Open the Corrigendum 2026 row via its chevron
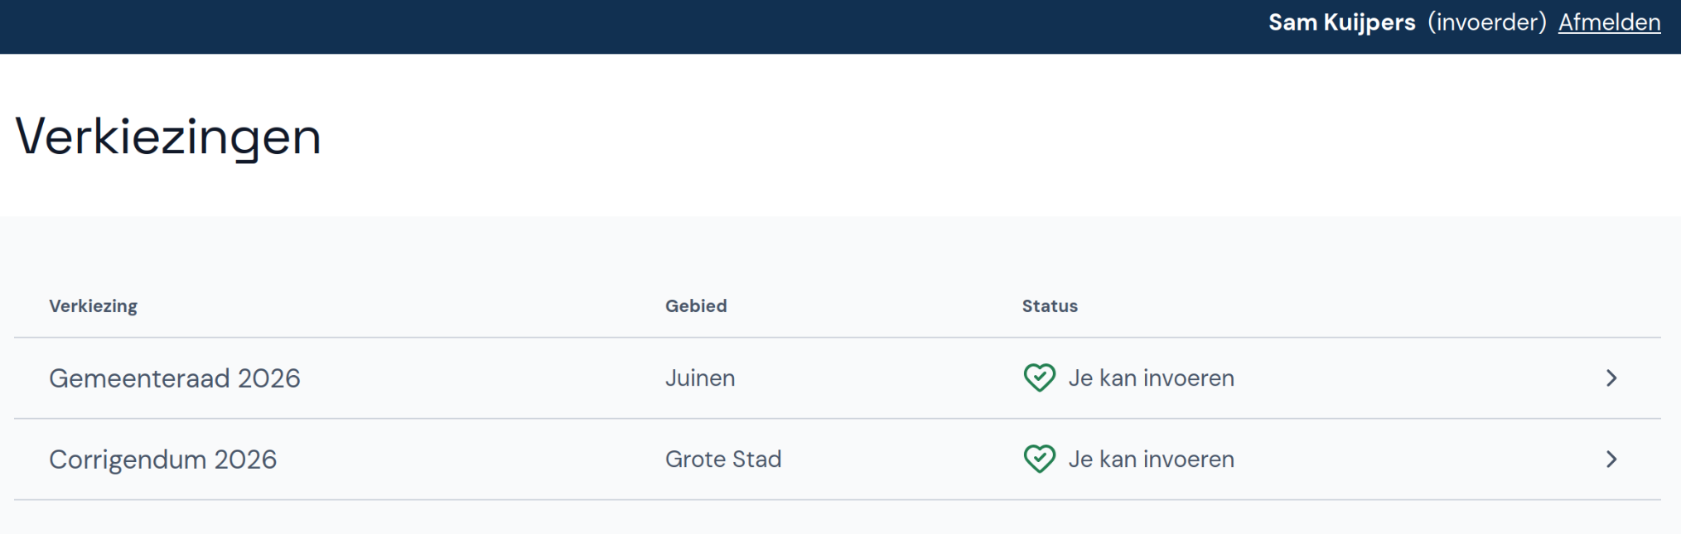The width and height of the screenshot is (1681, 534). pos(1611,459)
